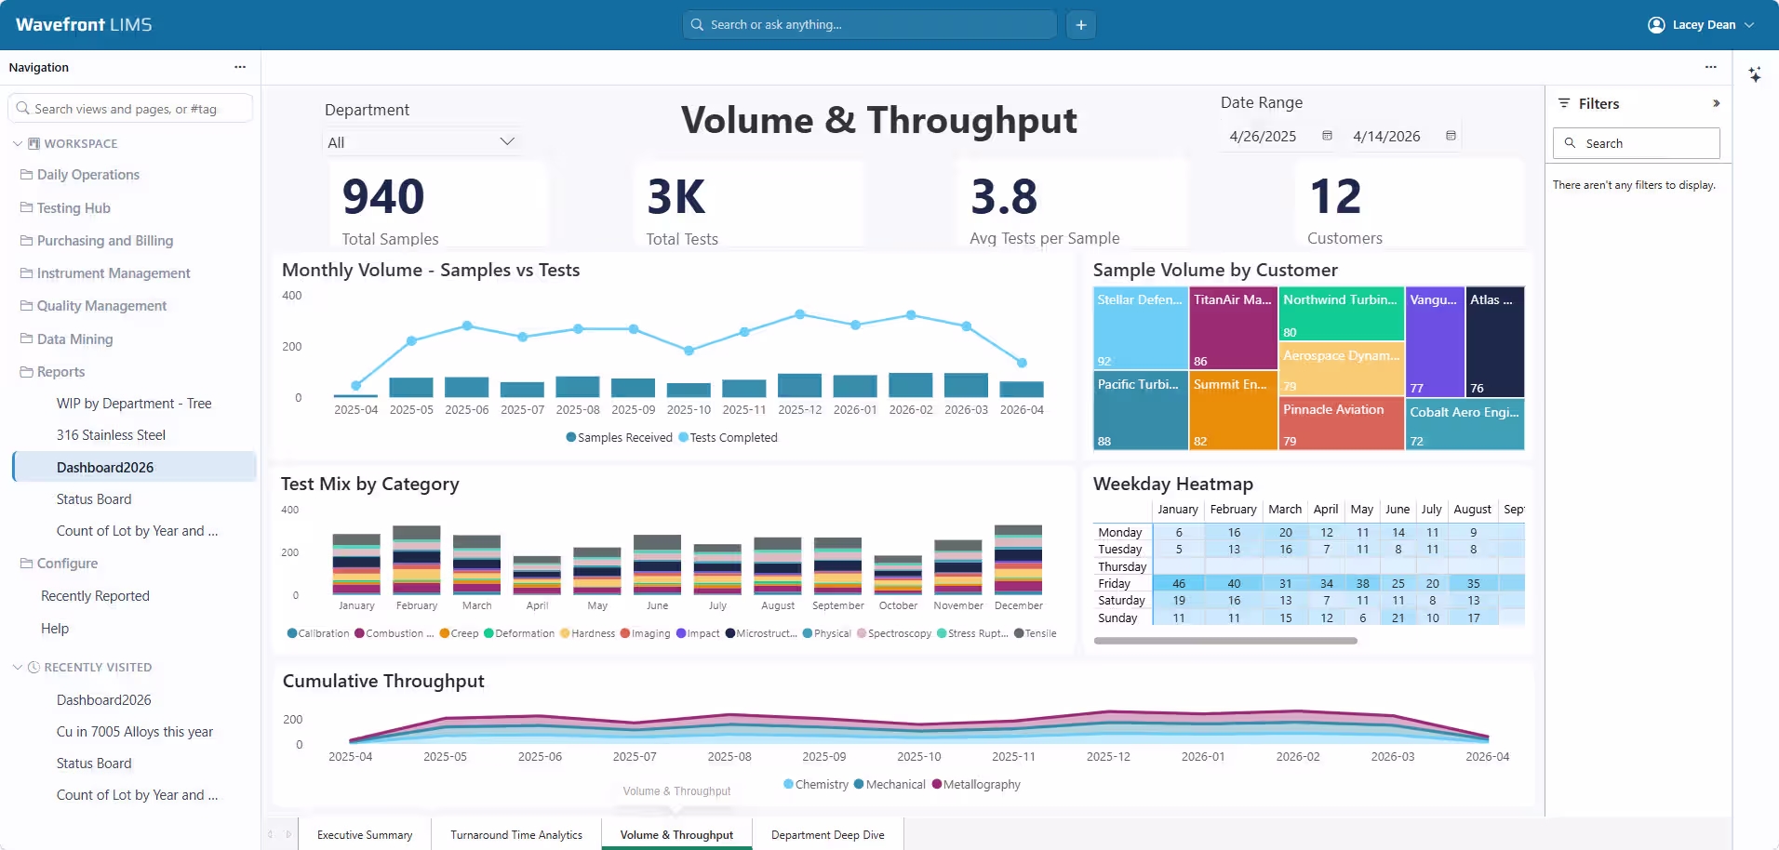Open the Department Deep Dive tab
The height and width of the screenshot is (850, 1779).
click(828, 835)
